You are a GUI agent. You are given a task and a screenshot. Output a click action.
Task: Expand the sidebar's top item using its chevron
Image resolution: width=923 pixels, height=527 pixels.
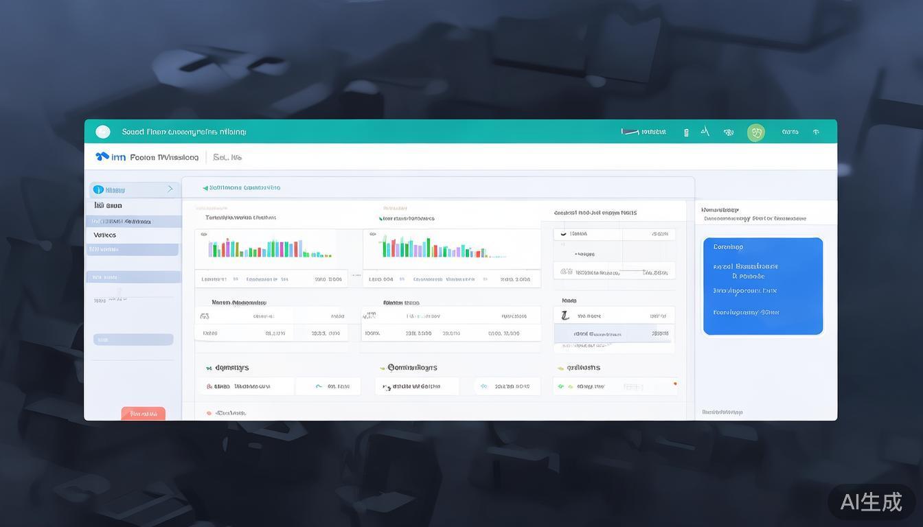(170, 189)
